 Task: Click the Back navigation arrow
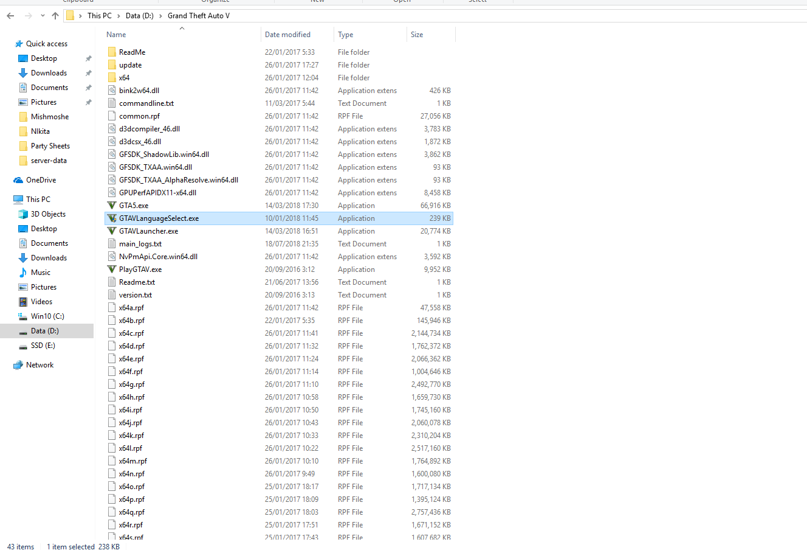(x=10, y=16)
